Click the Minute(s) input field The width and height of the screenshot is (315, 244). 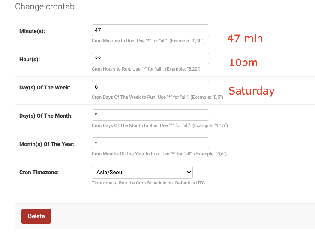coord(150,30)
